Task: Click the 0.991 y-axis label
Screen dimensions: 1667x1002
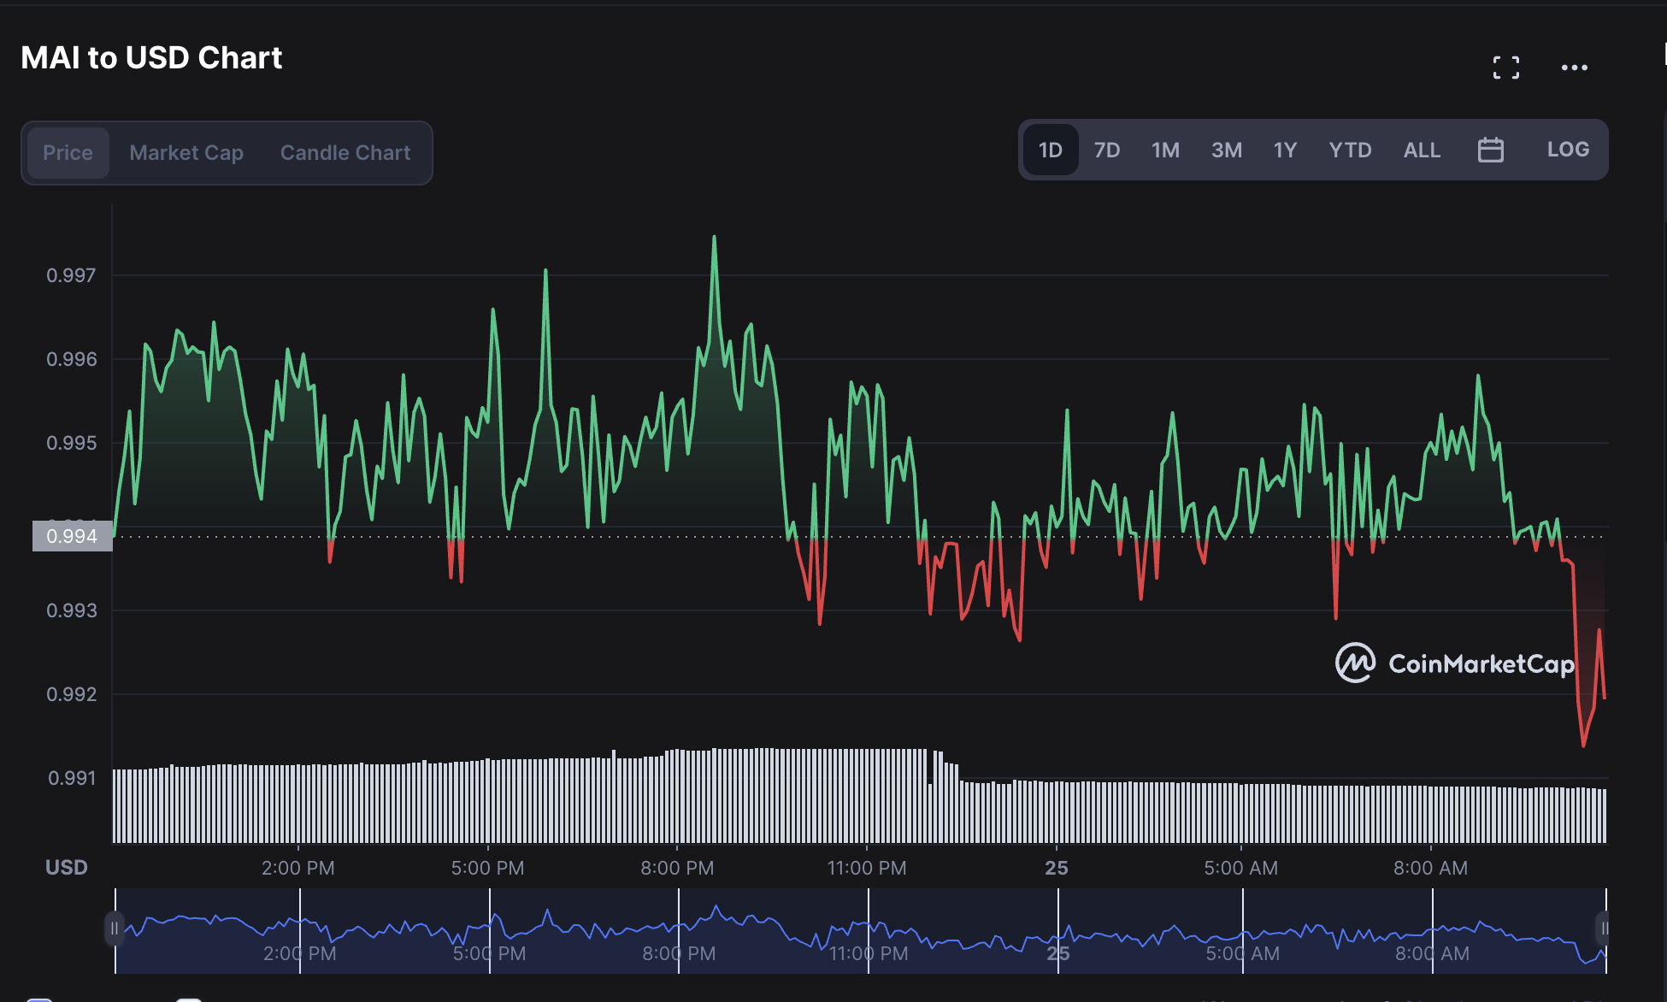Action: point(72,778)
